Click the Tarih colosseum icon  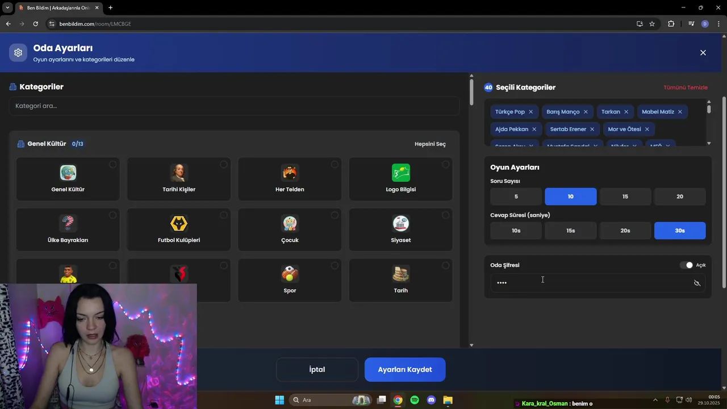pos(401,274)
